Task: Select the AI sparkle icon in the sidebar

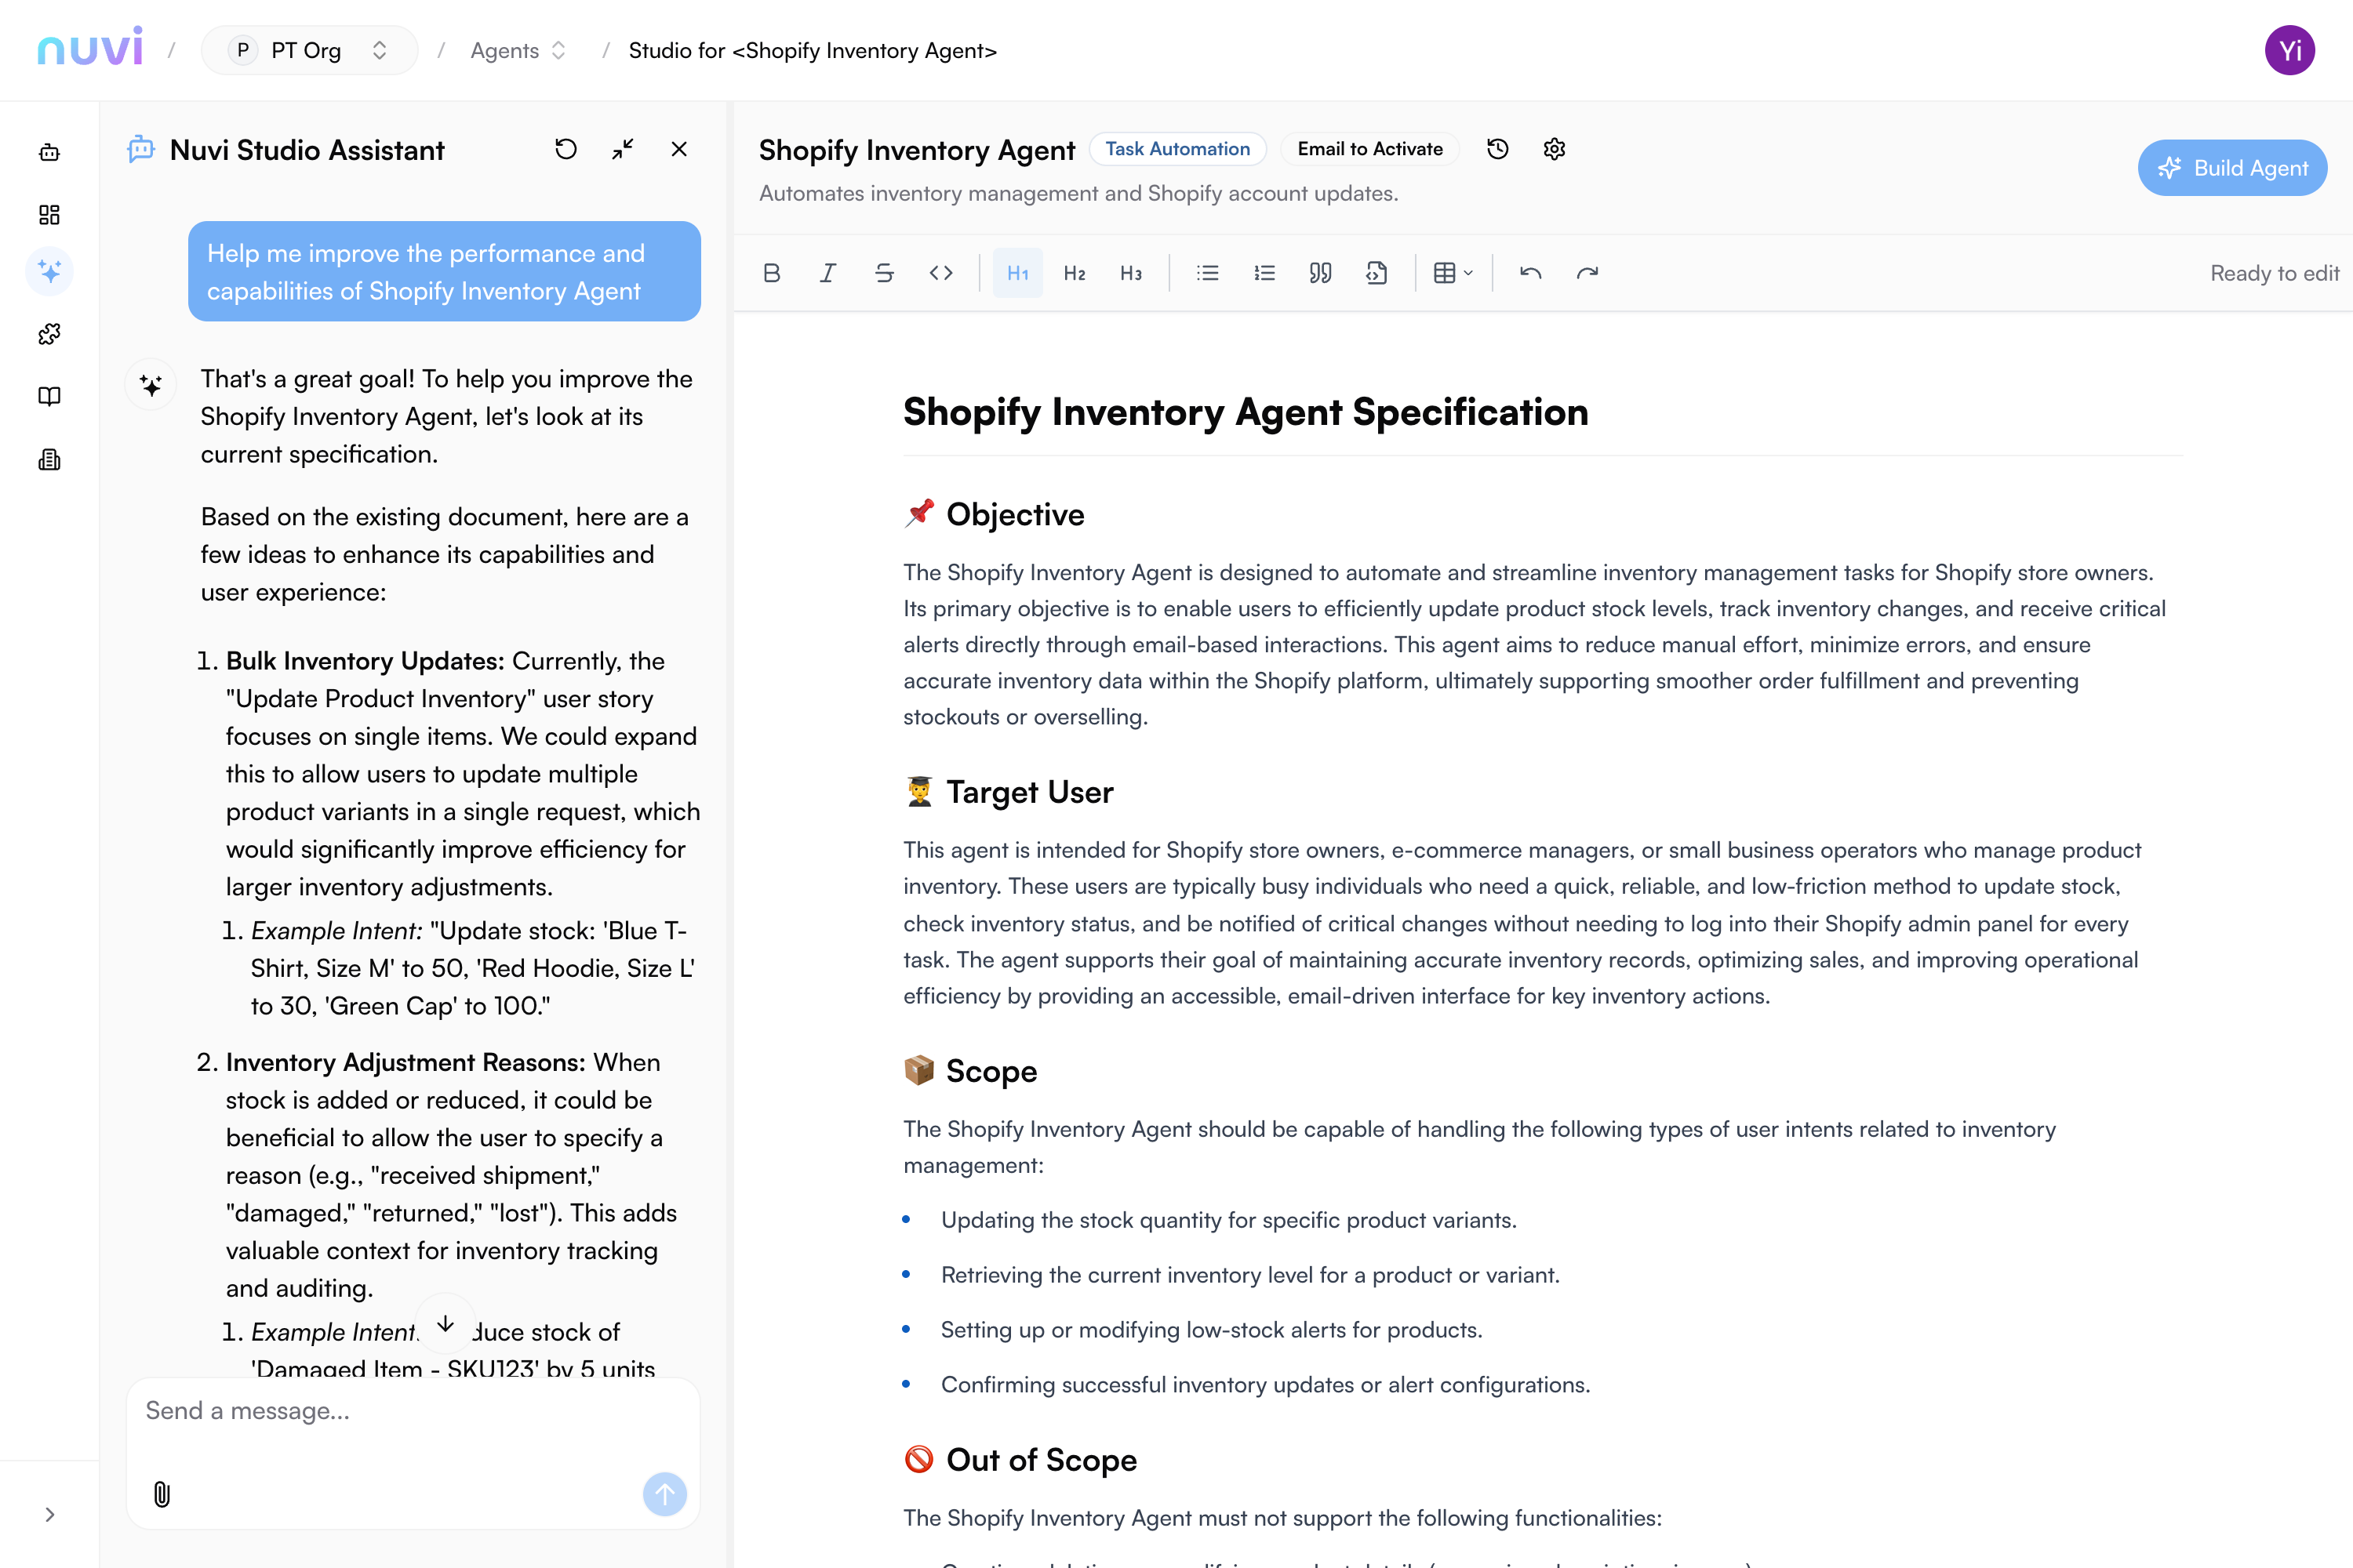Action: click(49, 271)
